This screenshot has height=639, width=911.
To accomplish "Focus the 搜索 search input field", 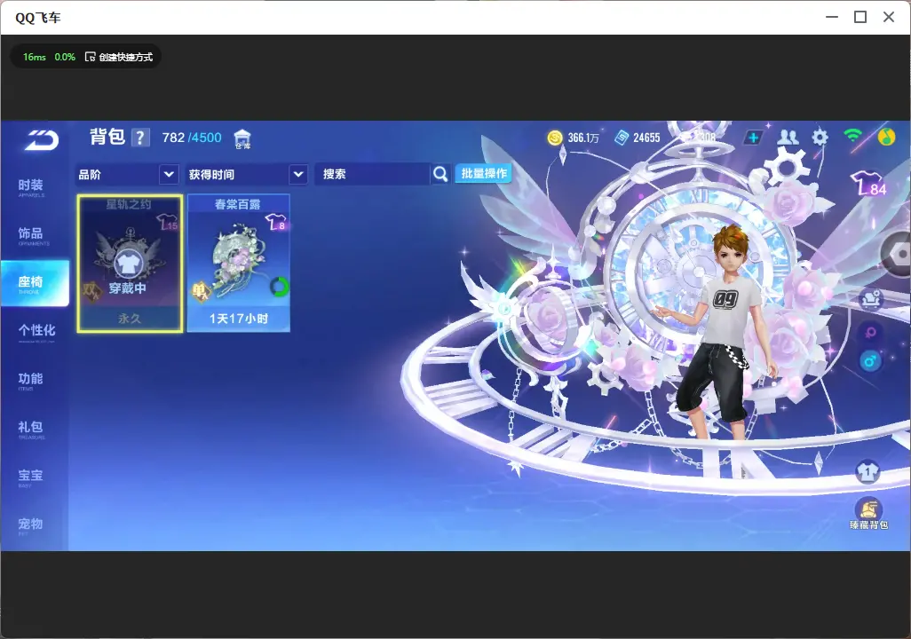I will click(372, 174).
